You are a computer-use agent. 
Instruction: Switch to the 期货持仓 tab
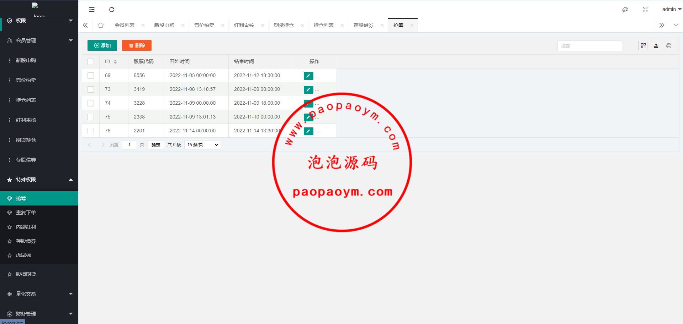[284, 25]
